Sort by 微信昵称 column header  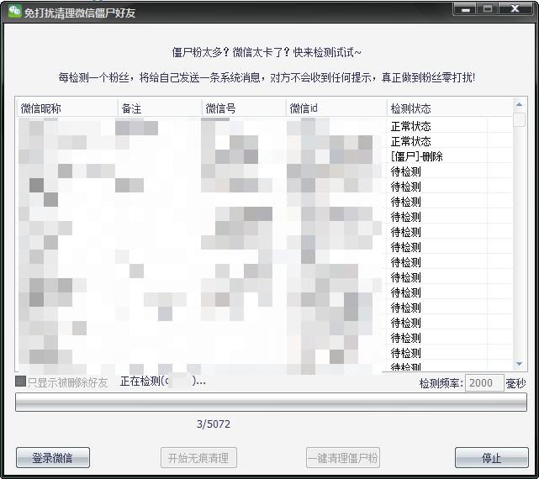pos(67,108)
